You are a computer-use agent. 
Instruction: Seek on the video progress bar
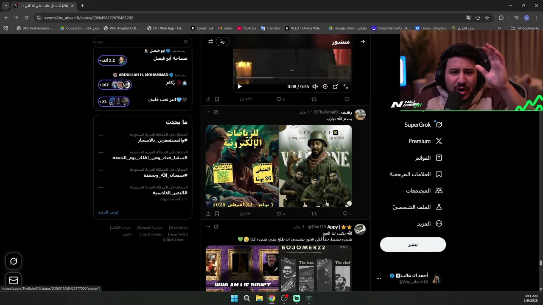click(x=293, y=78)
